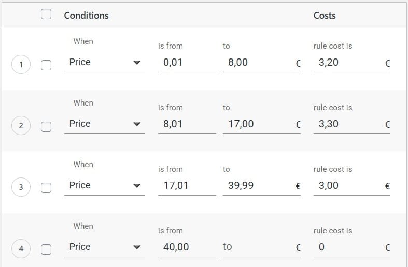Click the rule number 4 circle badge
408x267 pixels.
(21, 249)
